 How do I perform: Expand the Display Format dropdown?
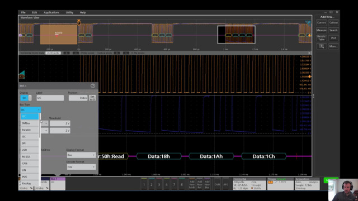coord(81,155)
